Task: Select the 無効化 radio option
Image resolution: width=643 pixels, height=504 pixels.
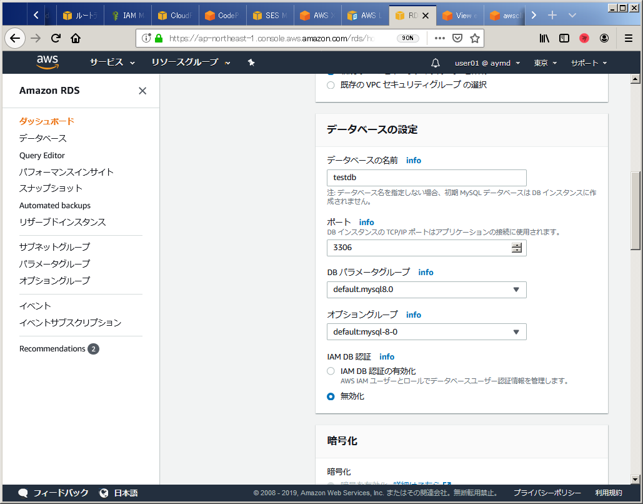Action: 331,396
